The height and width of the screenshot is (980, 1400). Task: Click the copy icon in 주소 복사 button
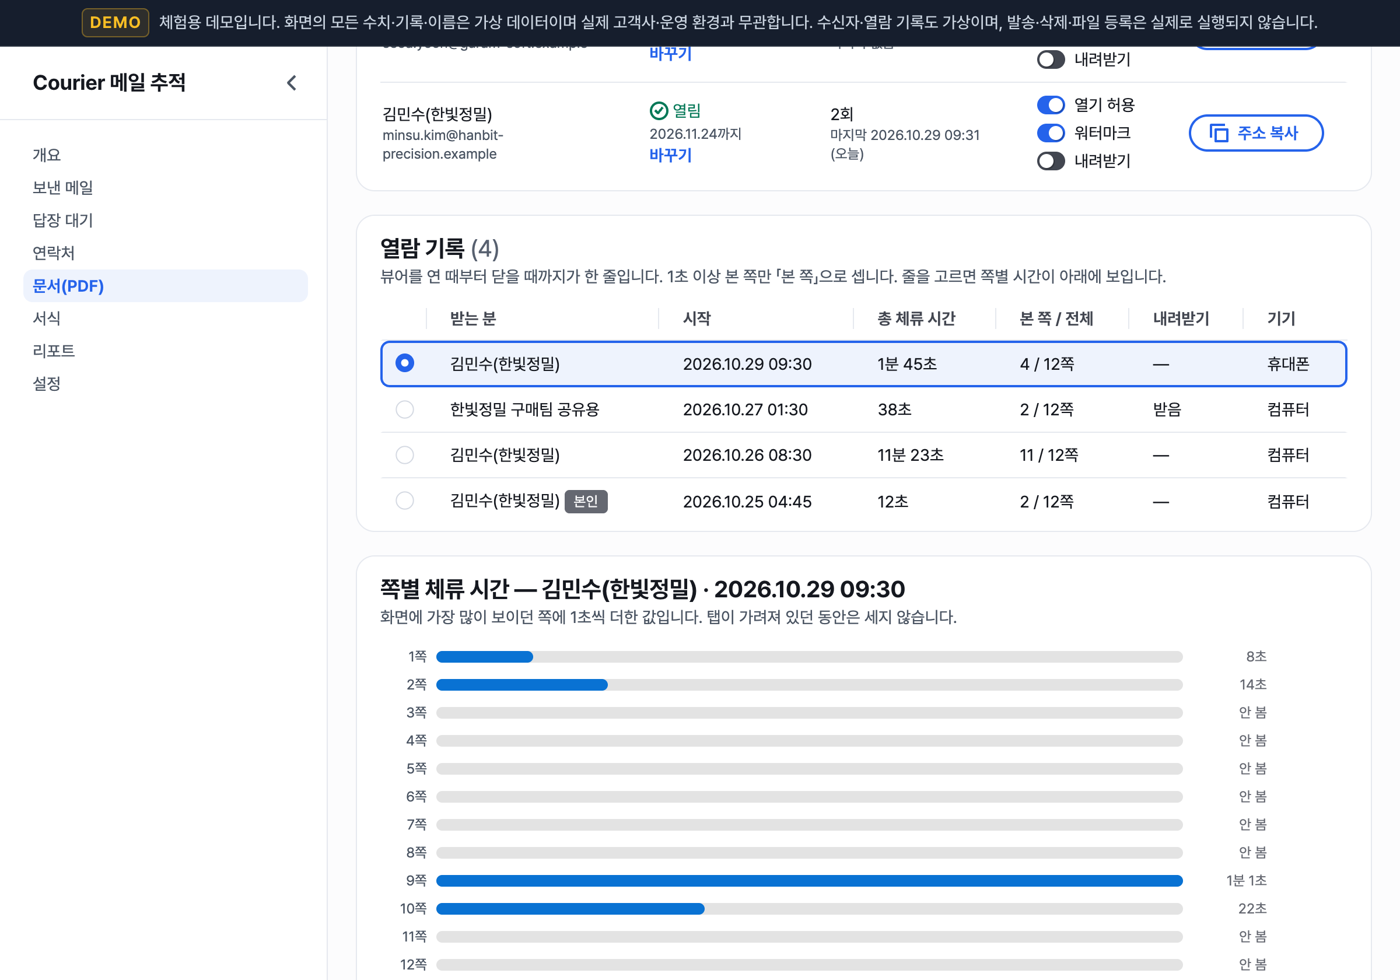pyautogui.click(x=1219, y=133)
